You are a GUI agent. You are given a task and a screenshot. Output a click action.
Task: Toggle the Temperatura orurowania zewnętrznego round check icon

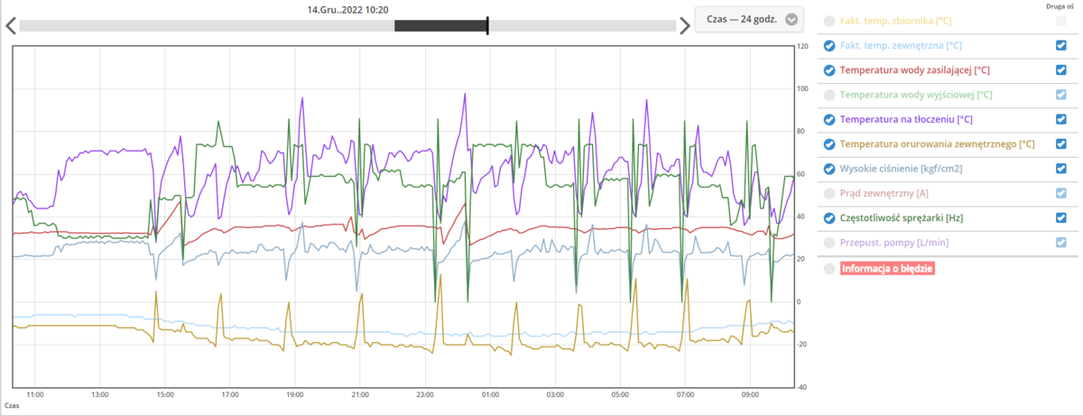[x=829, y=143]
